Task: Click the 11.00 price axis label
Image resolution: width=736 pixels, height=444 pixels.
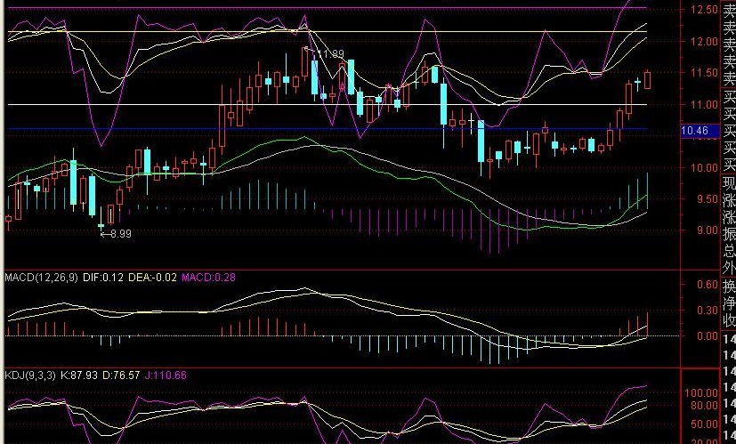Action: tap(705, 105)
